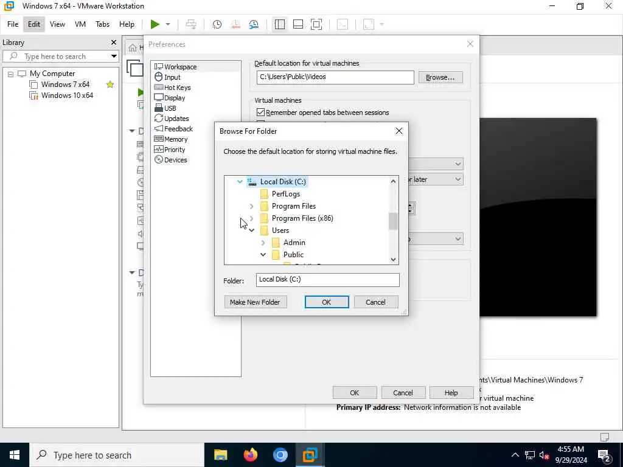The image size is (623, 467).
Task: Expand the Admin folder chevron
Action: tap(263, 242)
